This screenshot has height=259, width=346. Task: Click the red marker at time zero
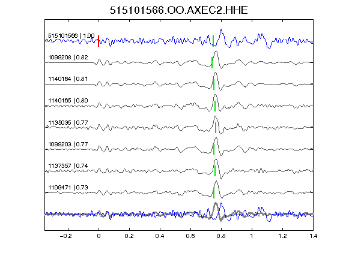click(x=99, y=41)
